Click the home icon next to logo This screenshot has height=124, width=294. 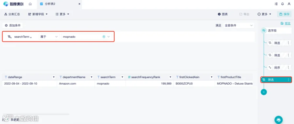(x=30, y=4)
